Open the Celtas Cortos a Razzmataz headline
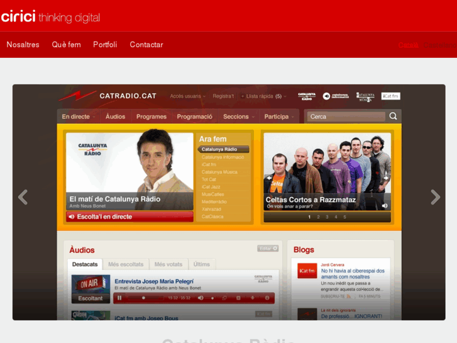Screen dimensions: 457x343 311,200
